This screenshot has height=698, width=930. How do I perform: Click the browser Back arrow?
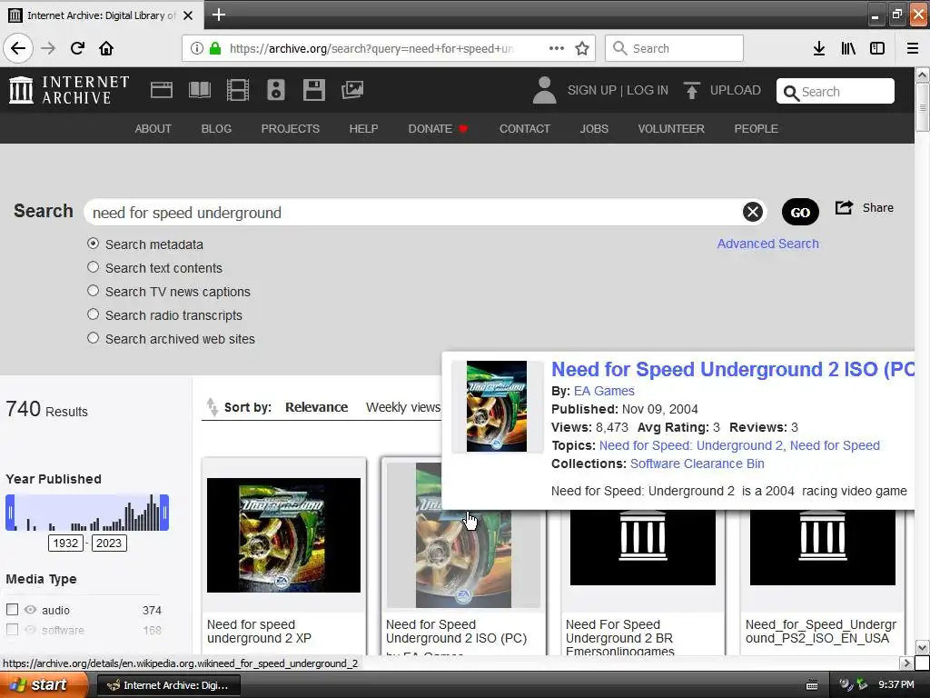[18, 48]
